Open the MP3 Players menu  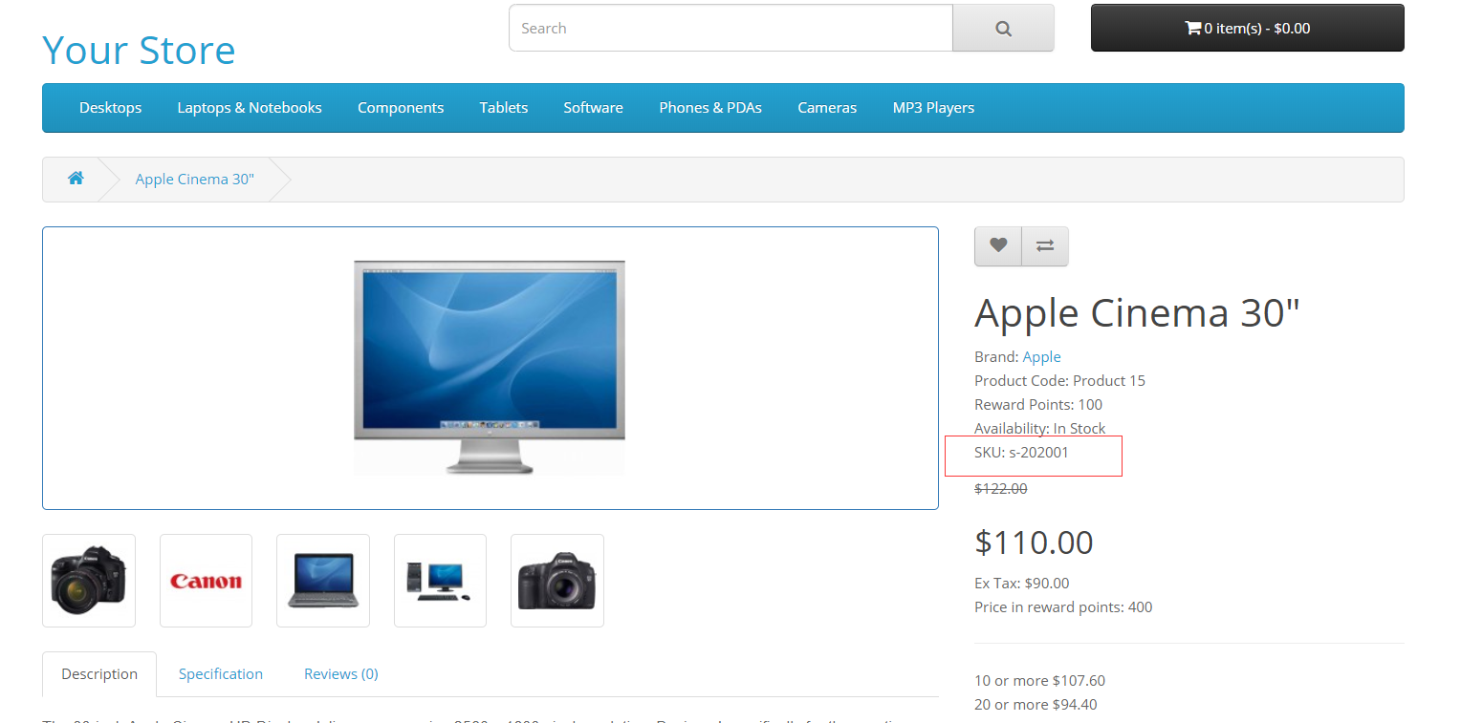[x=933, y=108]
